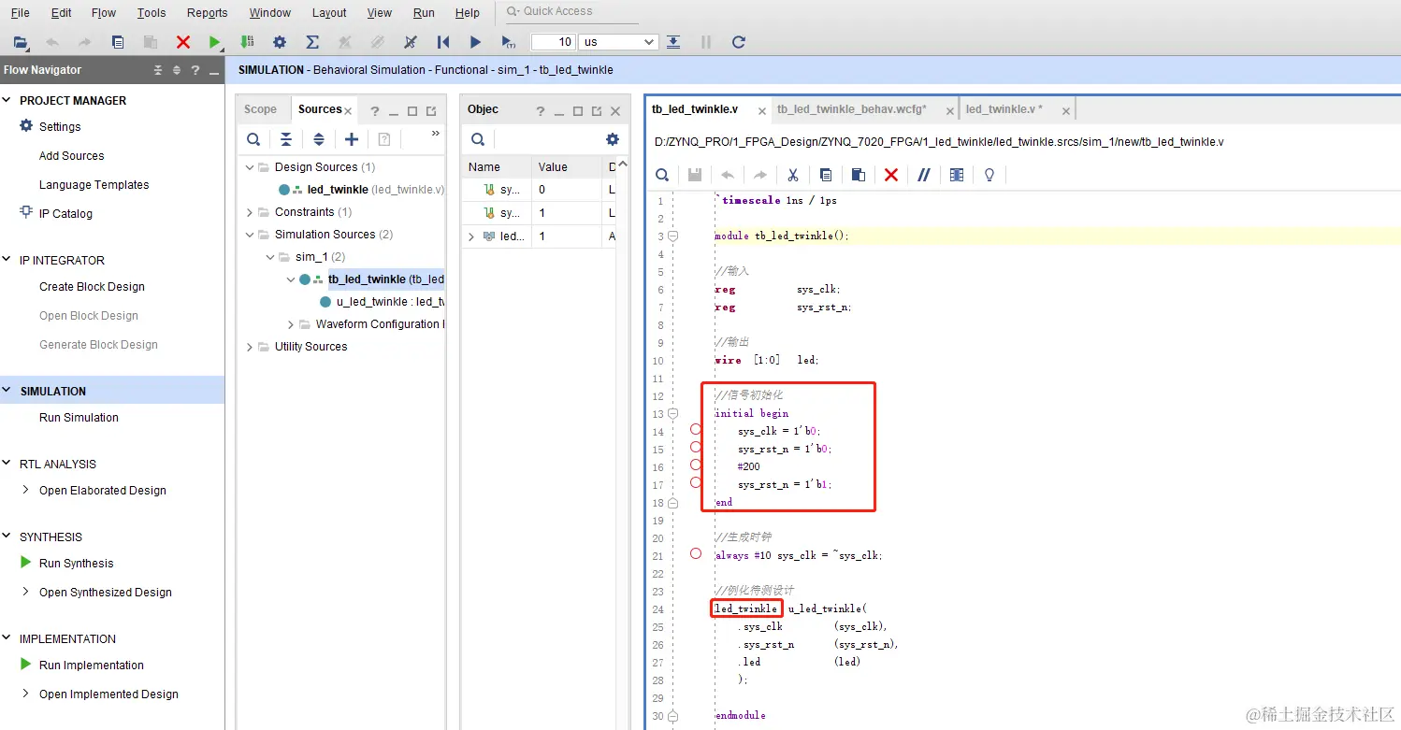Open the Reports menu
Image resolution: width=1401 pixels, height=730 pixels.
tap(208, 13)
